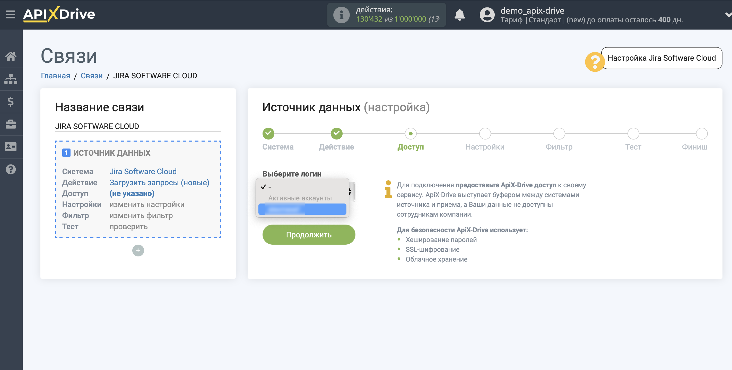
Task: Open the help question sidebar icon
Action: click(x=11, y=169)
